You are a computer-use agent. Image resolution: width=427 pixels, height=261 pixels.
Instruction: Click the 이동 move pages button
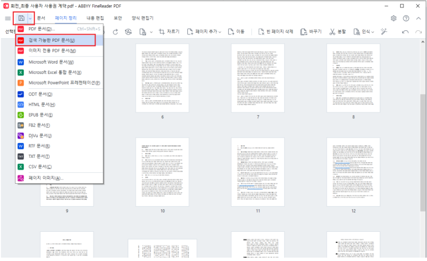(236, 32)
